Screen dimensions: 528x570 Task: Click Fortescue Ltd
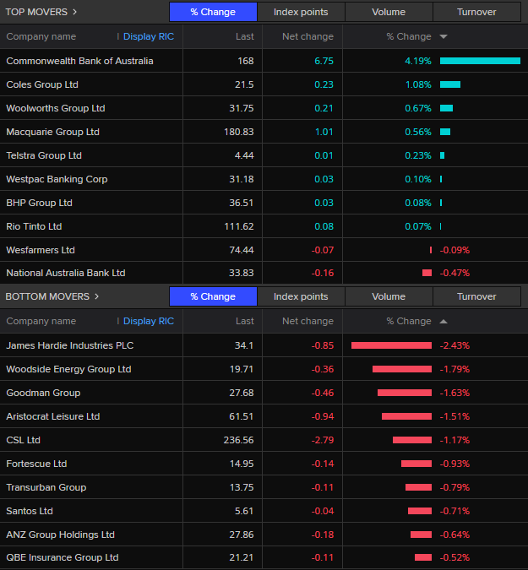pos(36,464)
